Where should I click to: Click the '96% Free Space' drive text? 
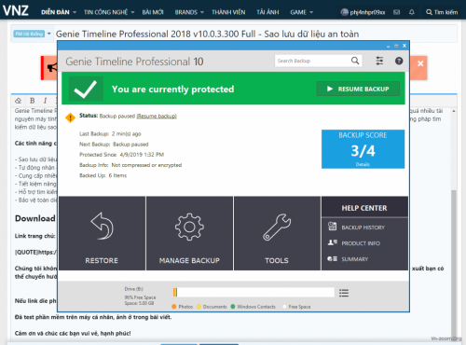[x=140, y=297]
